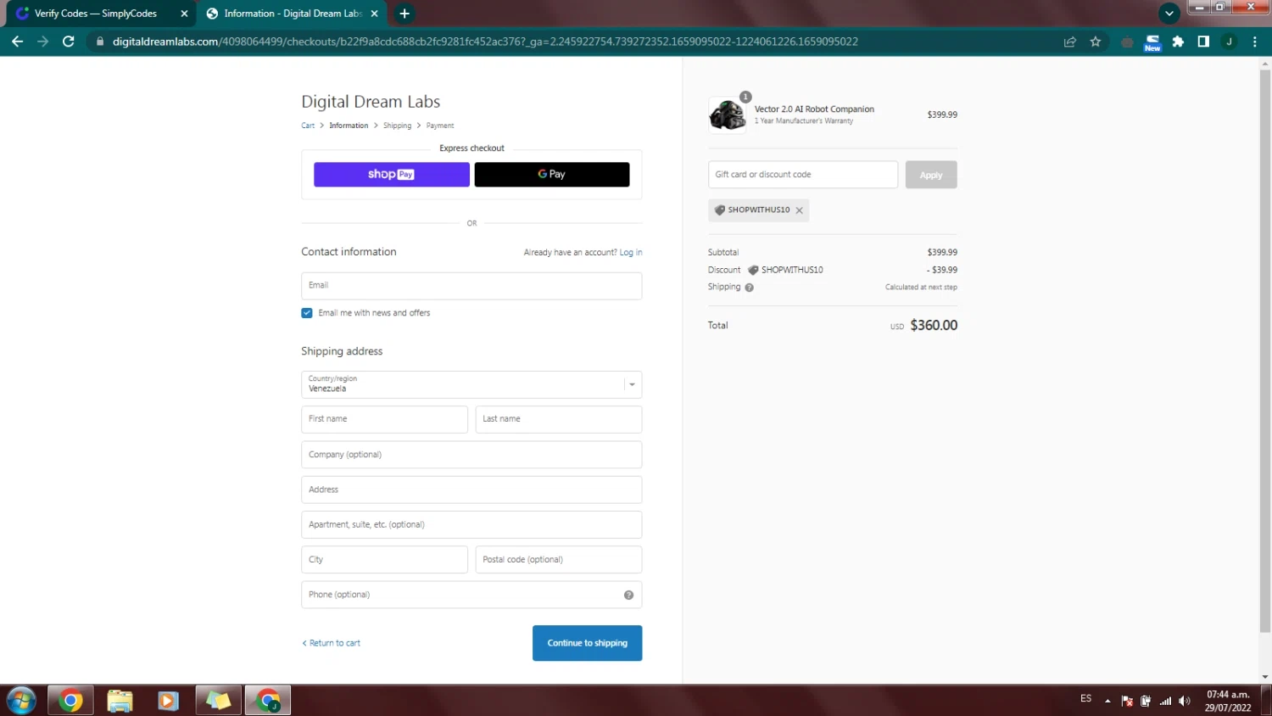Click the scrollbar down arrow

tap(1265, 677)
